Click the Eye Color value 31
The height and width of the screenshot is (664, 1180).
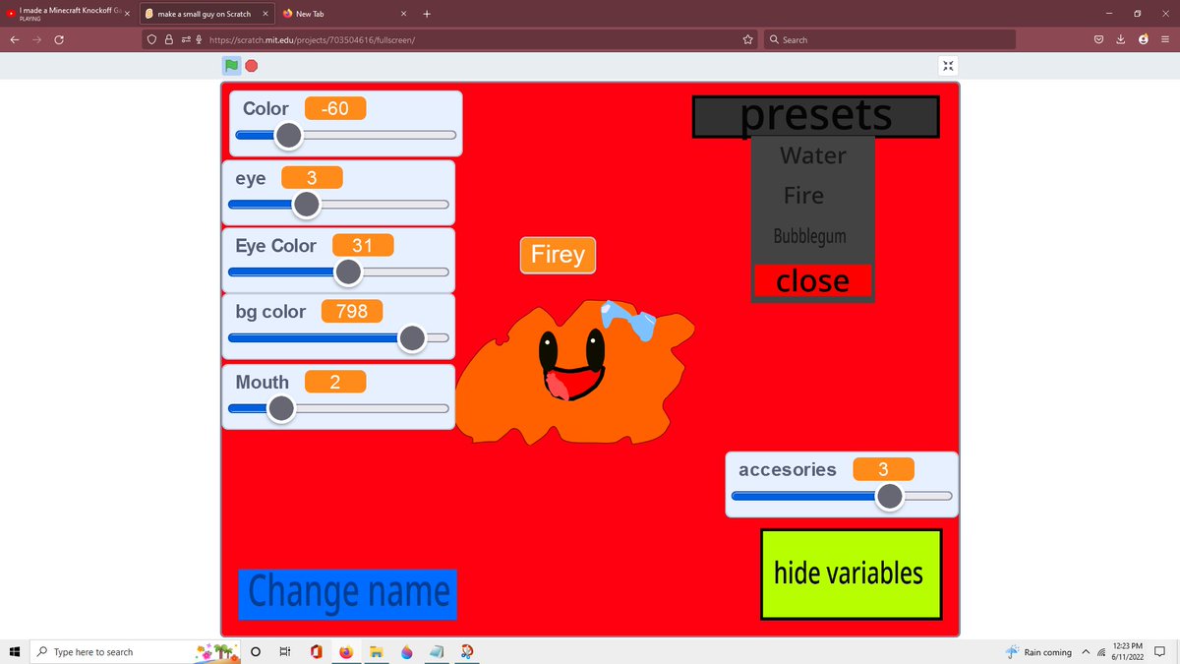[363, 245]
